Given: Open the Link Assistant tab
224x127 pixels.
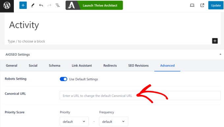Looking at the screenshot, I should 82,65.
